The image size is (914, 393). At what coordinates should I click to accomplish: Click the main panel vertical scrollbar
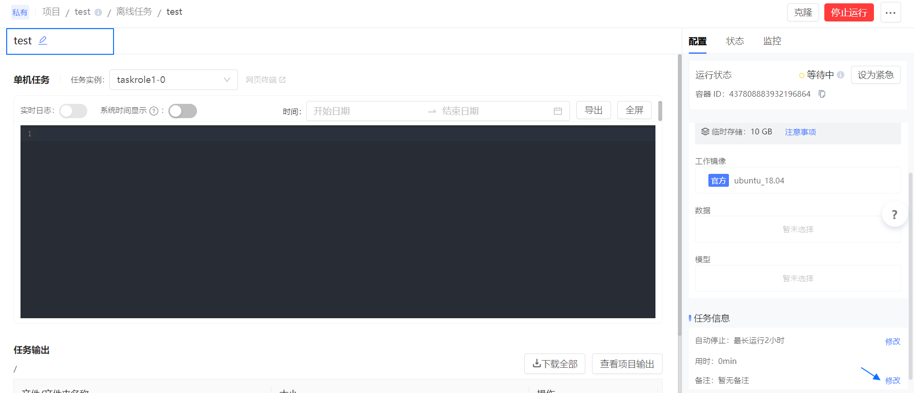(x=679, y=191)
